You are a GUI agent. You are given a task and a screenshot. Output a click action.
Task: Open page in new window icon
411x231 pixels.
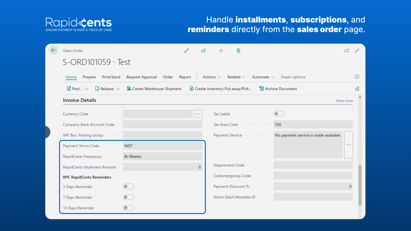[x=347, y=51]
